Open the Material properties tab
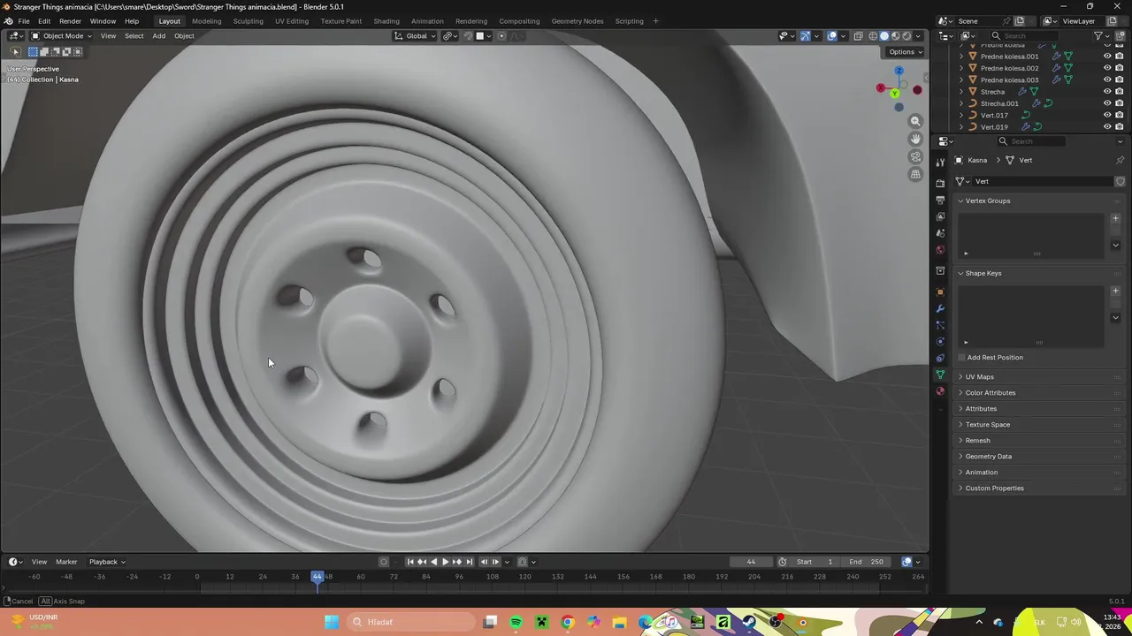The image size is (1132, 636). click(x=940, y=391)
